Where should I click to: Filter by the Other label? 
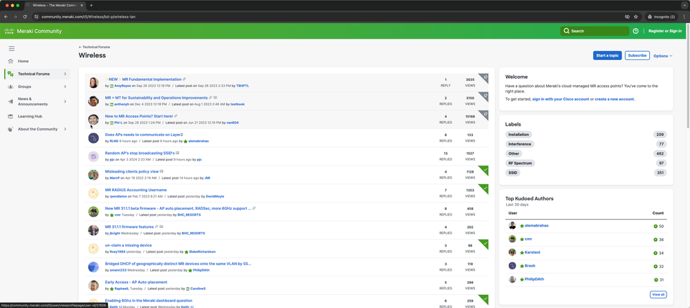point(514,154)
